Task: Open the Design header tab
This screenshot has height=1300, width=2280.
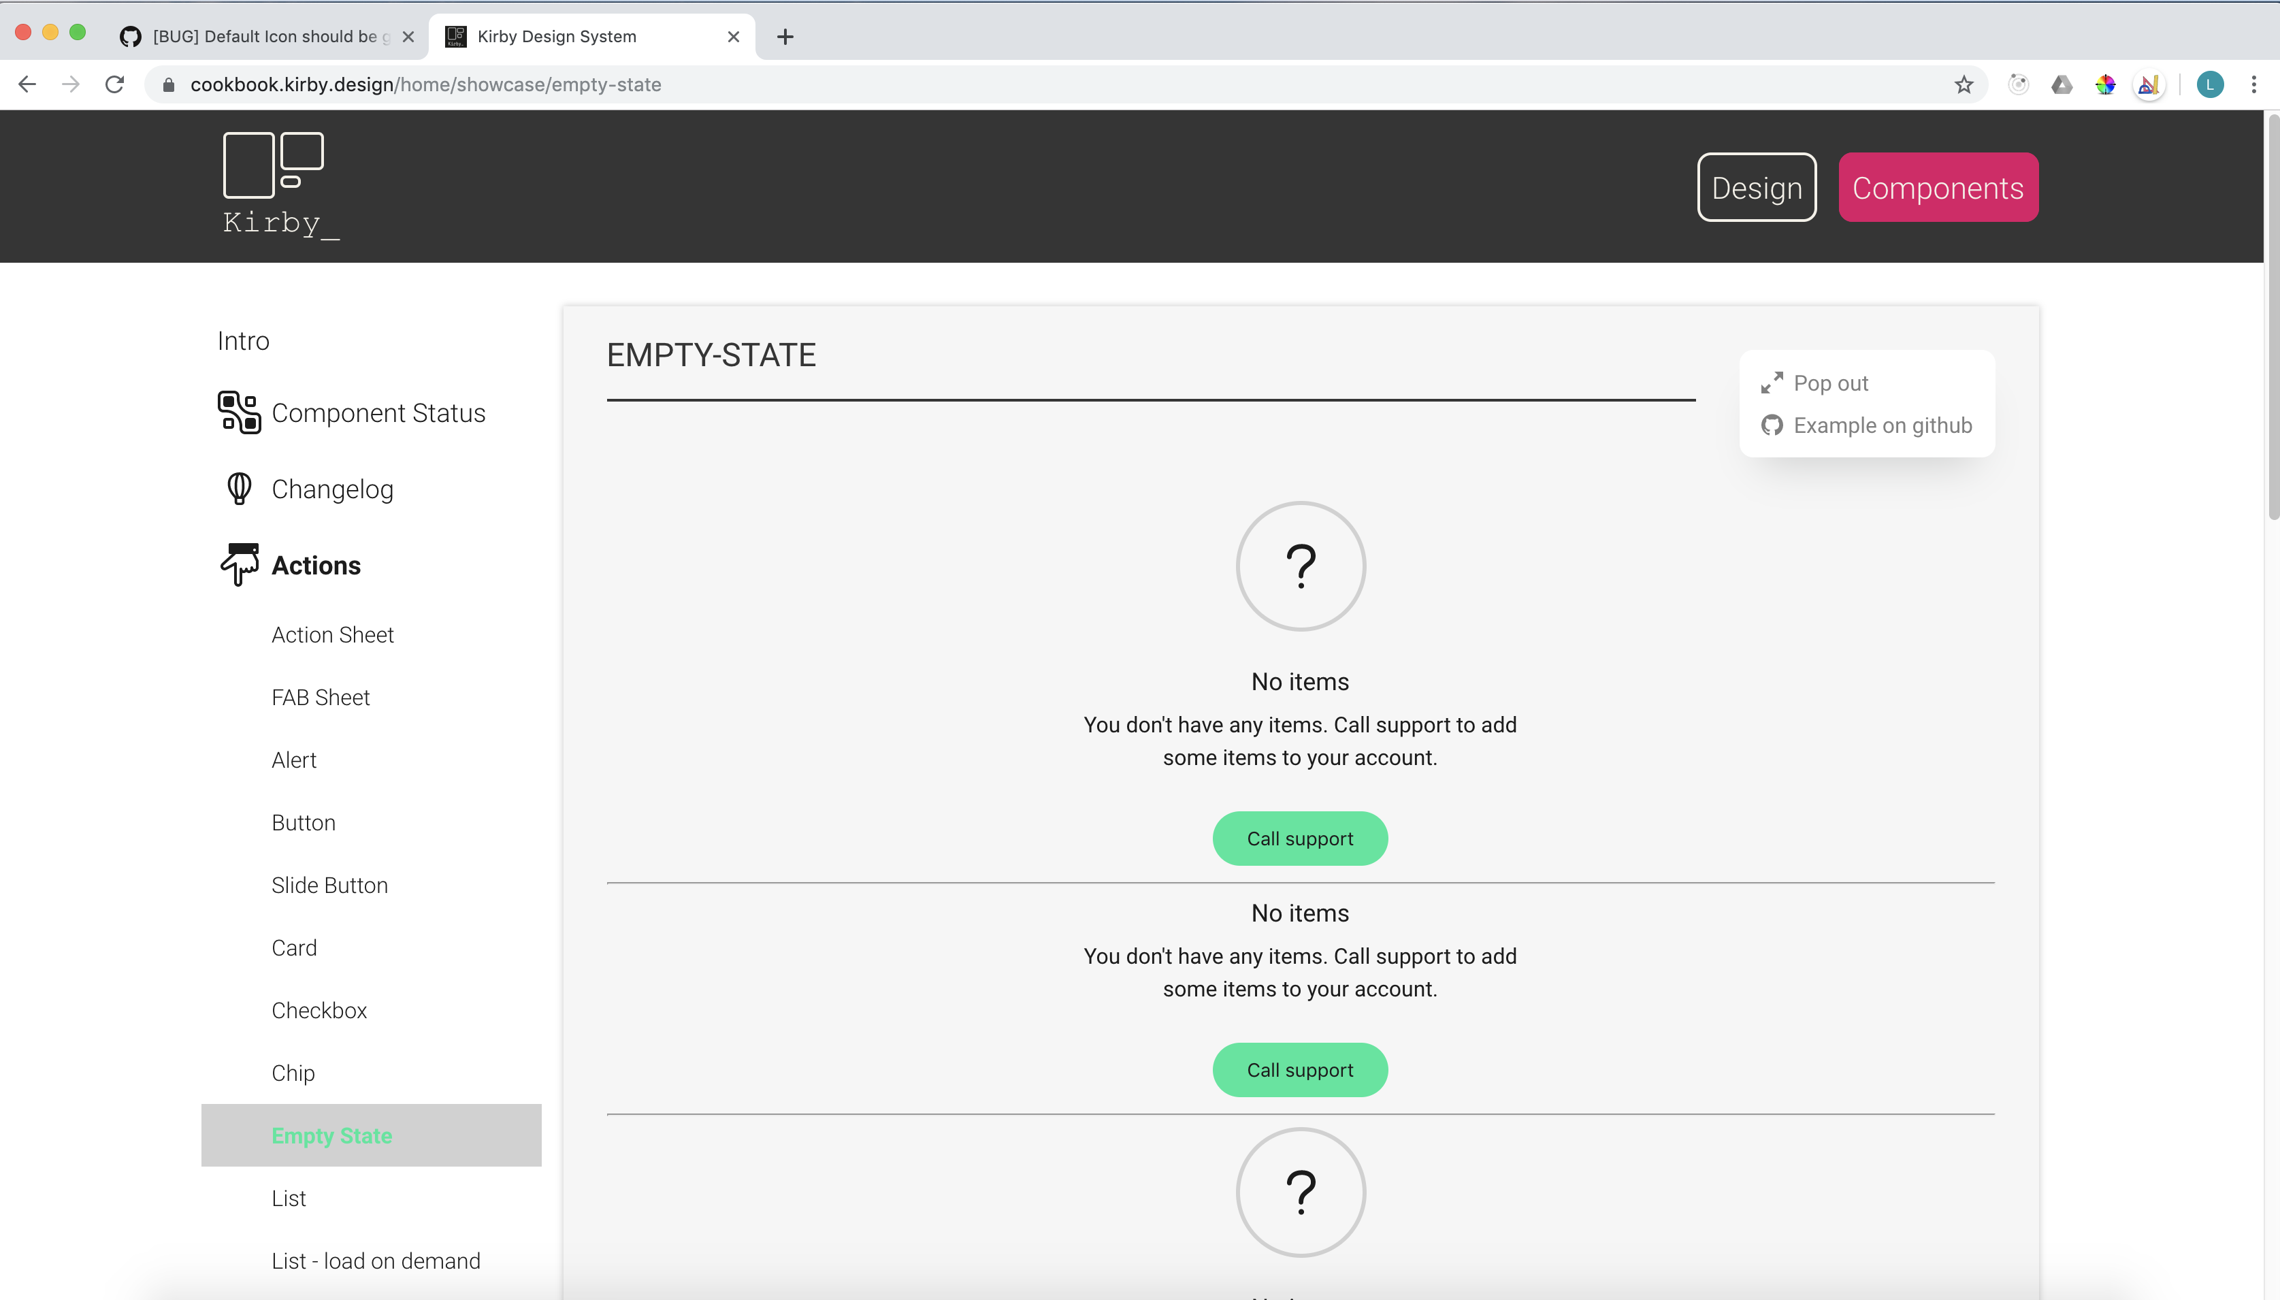Action: tap(1756, 187)
